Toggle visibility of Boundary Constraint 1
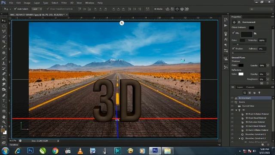275x155 pixels. (x=232, y=134)
